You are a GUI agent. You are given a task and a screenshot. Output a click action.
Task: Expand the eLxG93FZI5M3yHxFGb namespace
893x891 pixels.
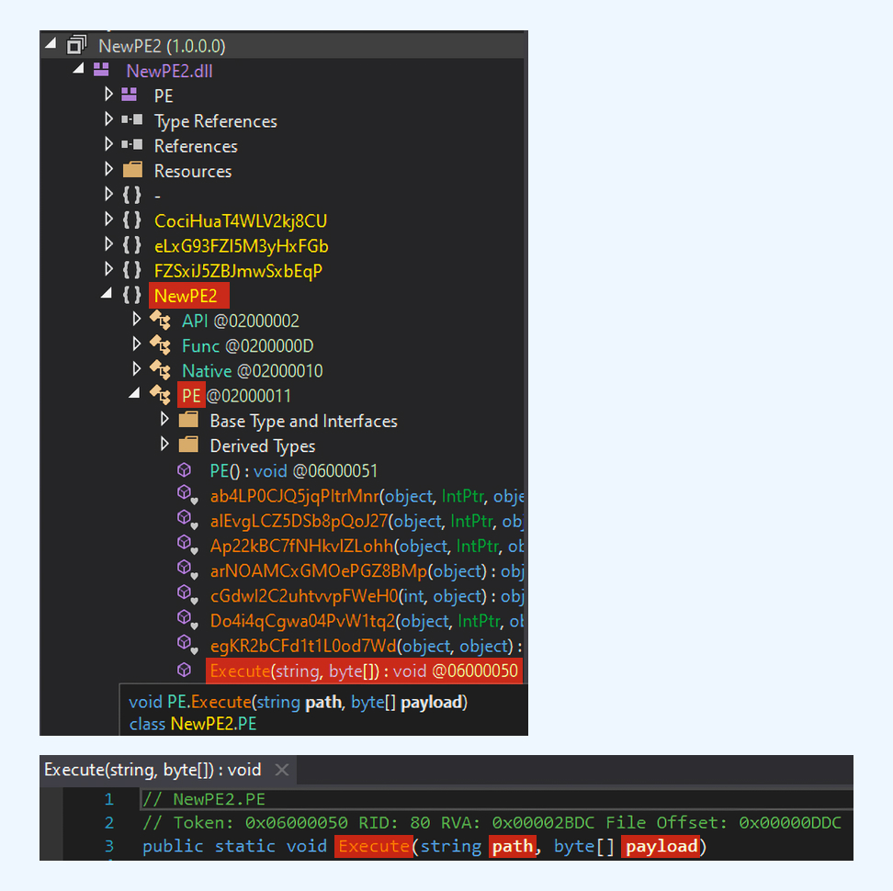click(108, 244)
